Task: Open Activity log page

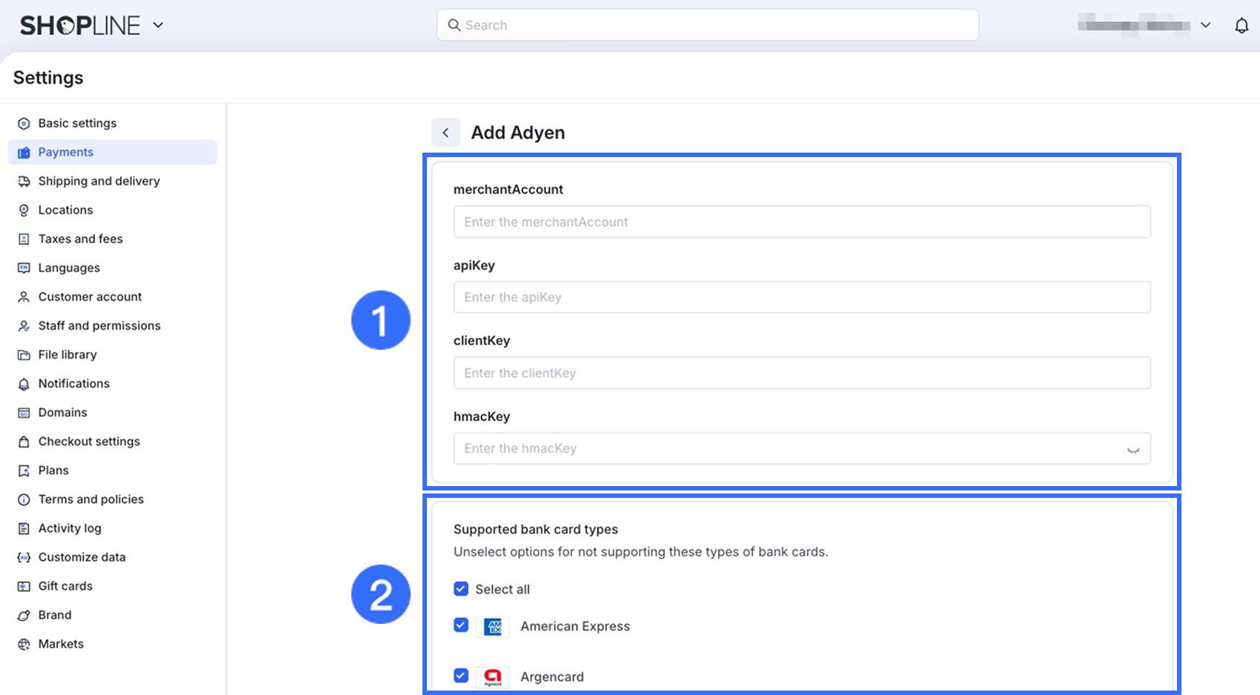Action: [x=113, y=528]
